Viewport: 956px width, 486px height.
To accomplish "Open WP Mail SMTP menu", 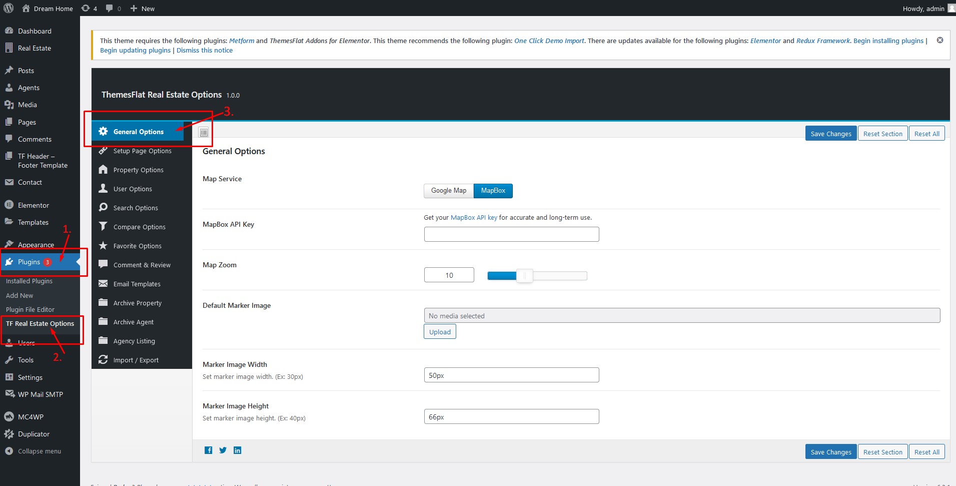I will (40, 394).
